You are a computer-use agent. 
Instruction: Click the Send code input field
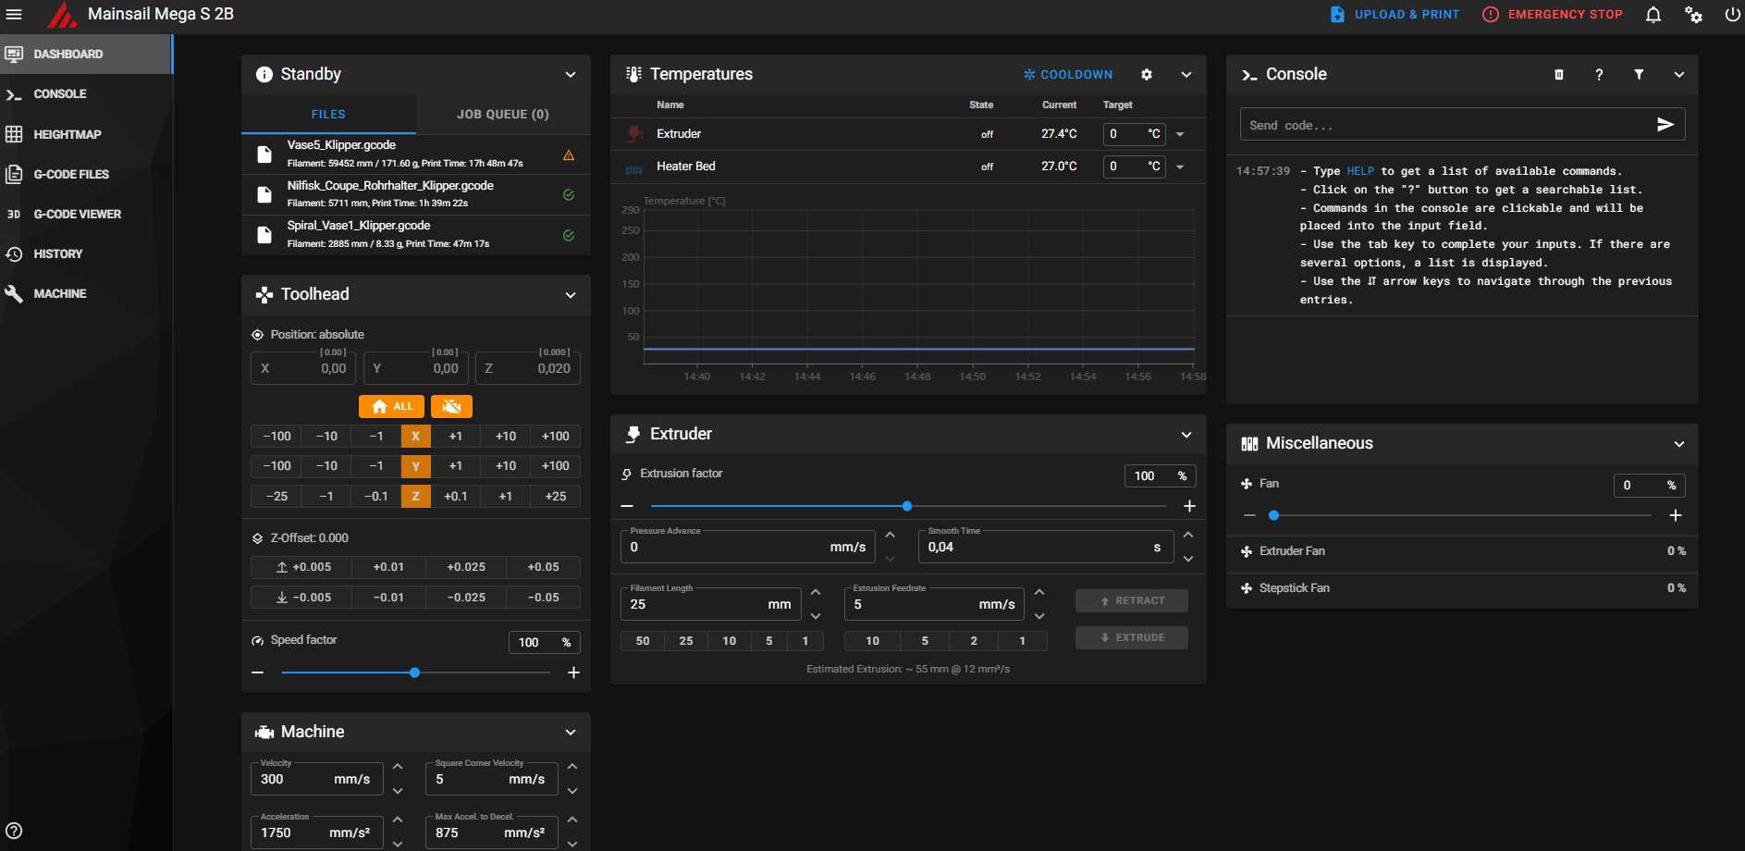[1443, 125]
